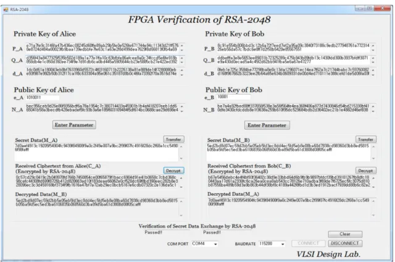
Task: Transfer Alice's secret data M_A
Action: [x=173, y=140]
